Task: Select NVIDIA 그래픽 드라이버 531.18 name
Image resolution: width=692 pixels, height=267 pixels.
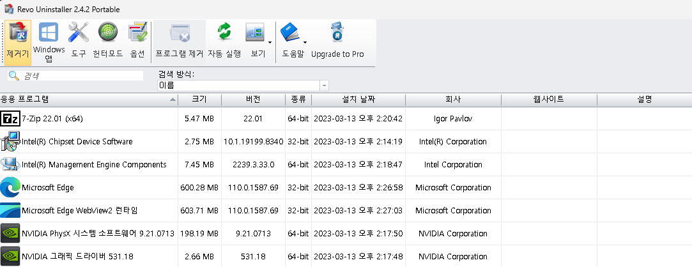Action: [78, 256]
